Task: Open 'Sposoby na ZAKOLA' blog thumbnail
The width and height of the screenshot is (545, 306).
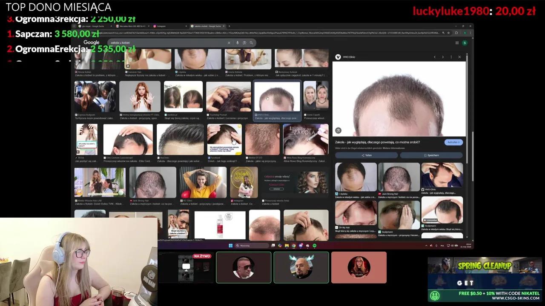Action: tap(306, 139)
